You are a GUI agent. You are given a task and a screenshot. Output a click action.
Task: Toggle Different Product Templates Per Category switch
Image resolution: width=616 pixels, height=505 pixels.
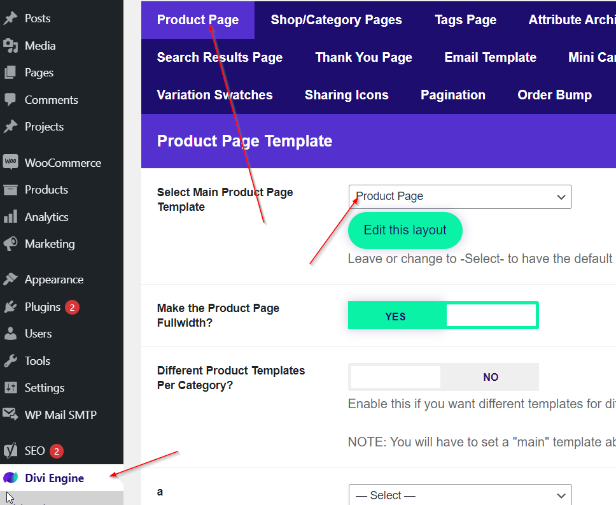(443, 377)
